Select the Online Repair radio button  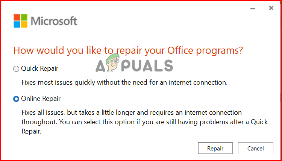(x=16, y=99)
